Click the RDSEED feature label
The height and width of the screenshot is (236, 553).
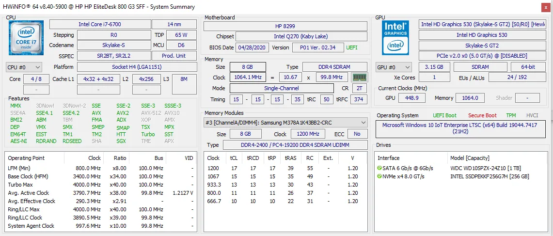point(72,141)
